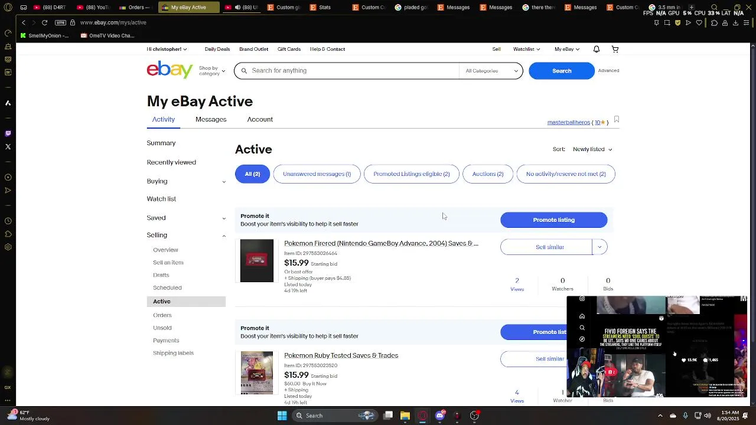This screenshot has width=756, height=425.
Task: Filter by Promoted Listings eligible (2)
Action: coord(412,174)
